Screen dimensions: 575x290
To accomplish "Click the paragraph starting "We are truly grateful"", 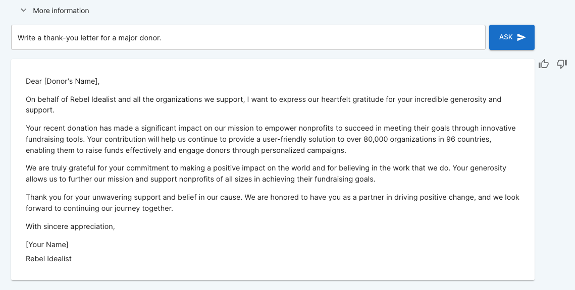I will (x=266, y=173).
